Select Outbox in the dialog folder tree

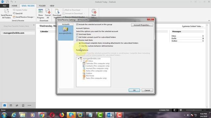(x=89, y=73)
